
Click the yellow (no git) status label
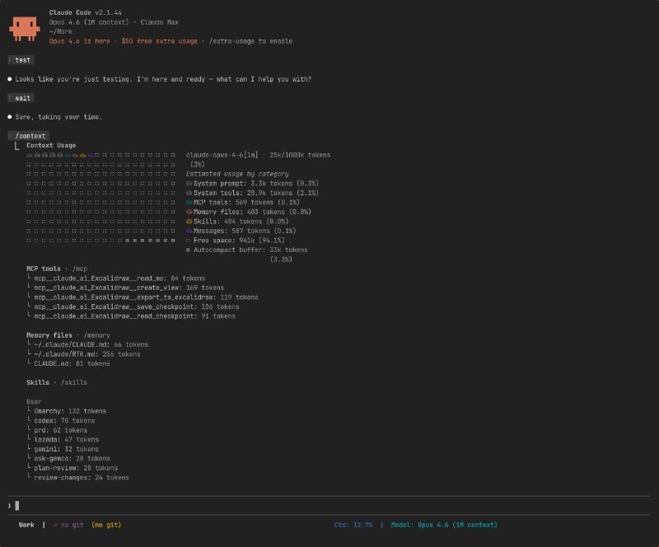pyautogui.click(x=106, y=525)
